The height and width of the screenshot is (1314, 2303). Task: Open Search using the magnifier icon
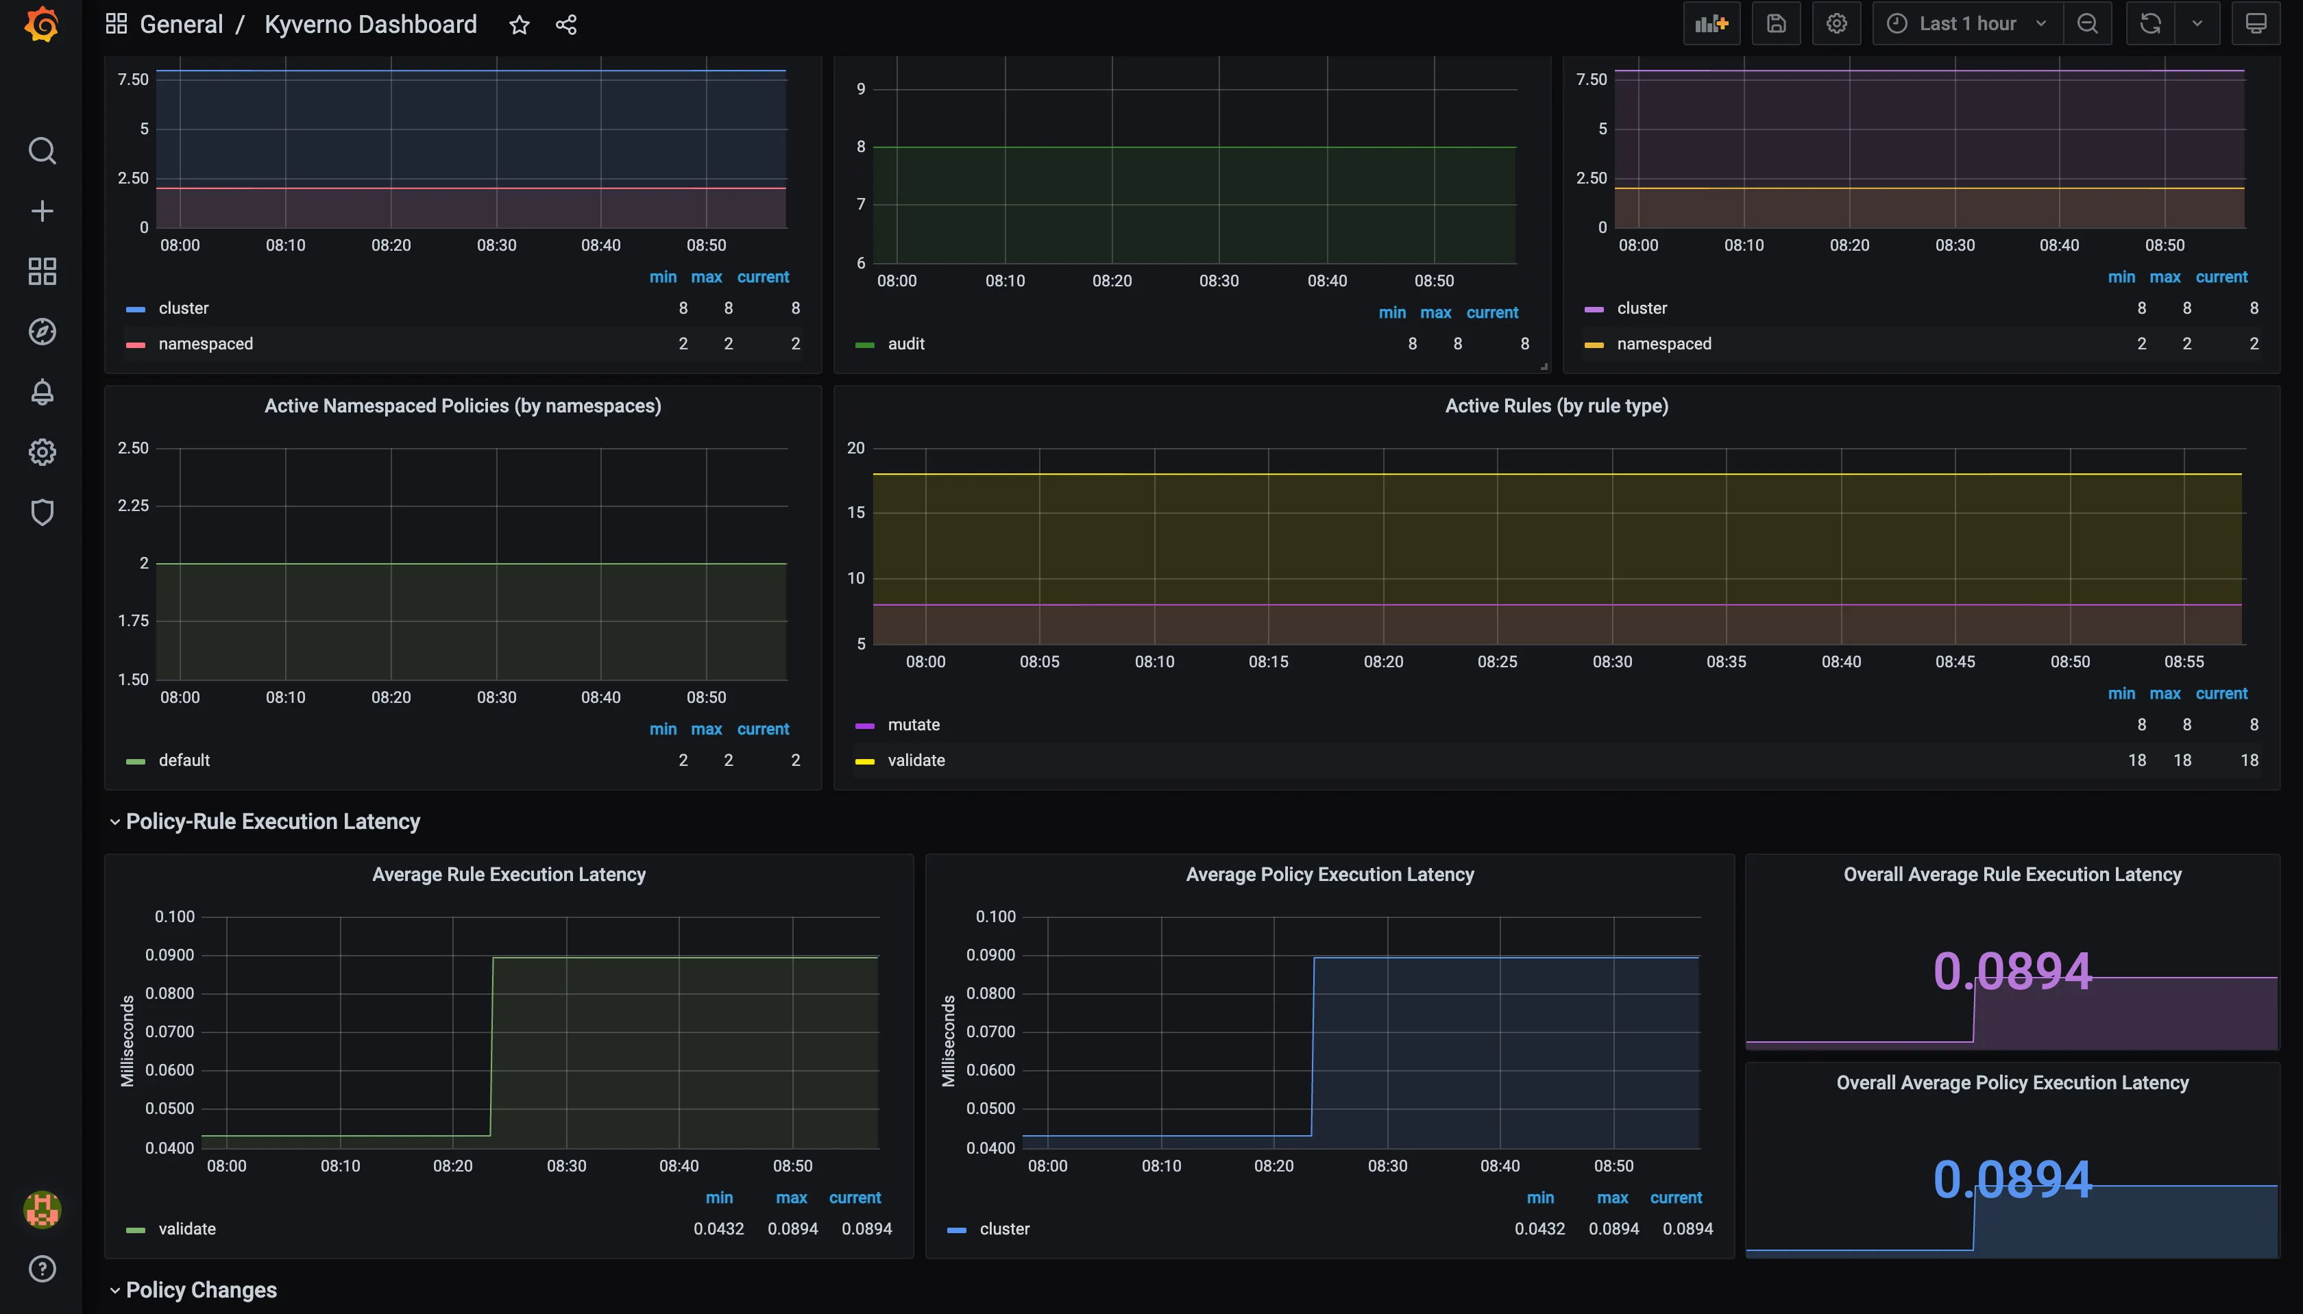point(42,151)
